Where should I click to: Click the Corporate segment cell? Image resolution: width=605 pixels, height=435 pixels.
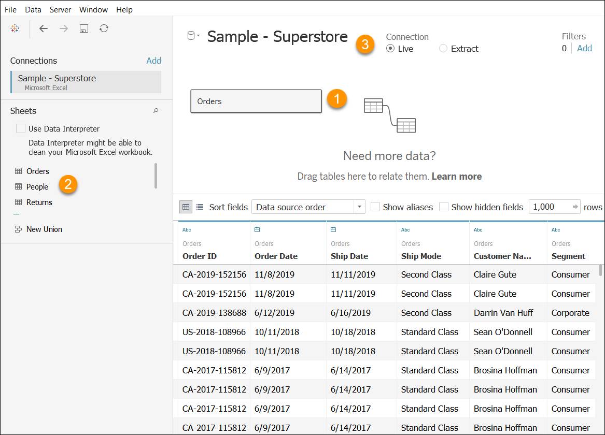point(570,313)
